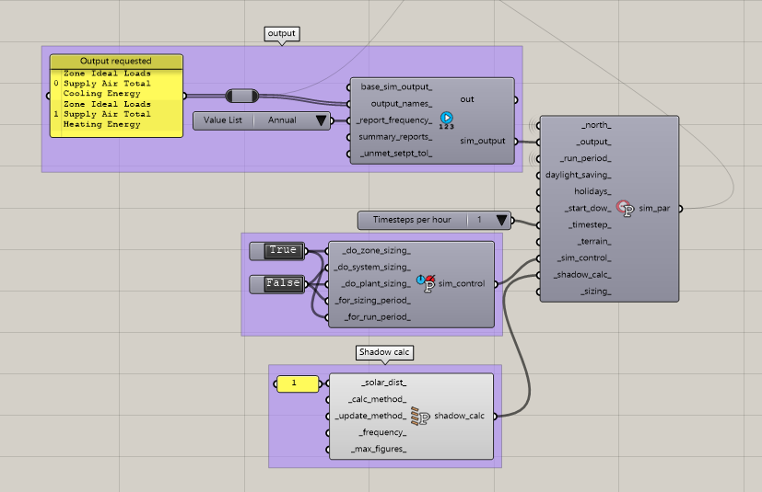Click the relay node on output wire
The height and width of the screenshot is (492, 762).
click(245, 95)
